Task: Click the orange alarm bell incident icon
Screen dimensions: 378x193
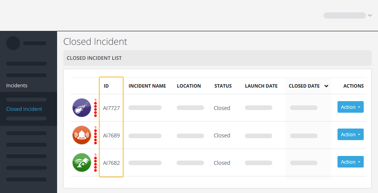Action: click(82, 135)
